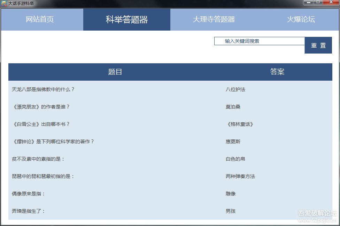The height and width of the screenshot is (226, 340).
Task: Click the 题目 column header
Action: (115, 72)
